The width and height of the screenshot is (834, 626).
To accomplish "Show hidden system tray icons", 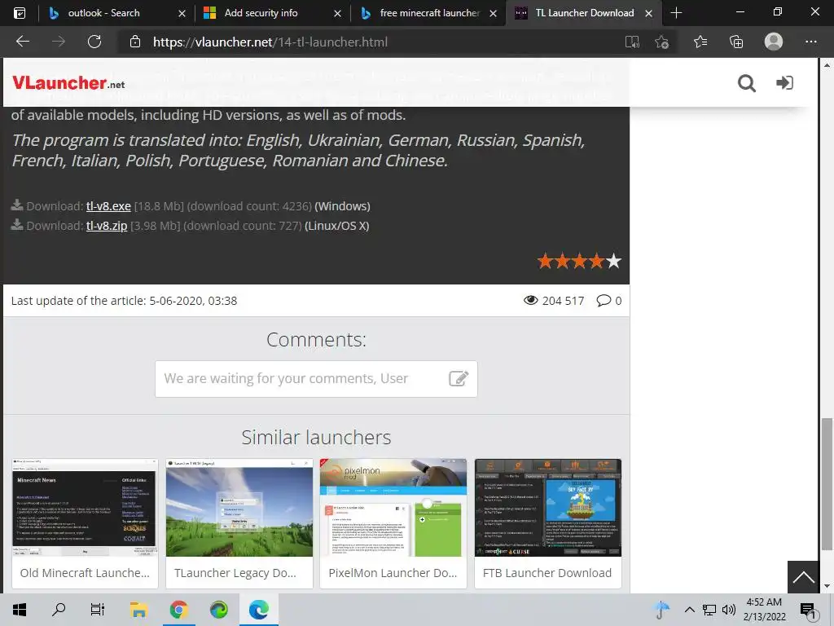I will coord(689,610).
